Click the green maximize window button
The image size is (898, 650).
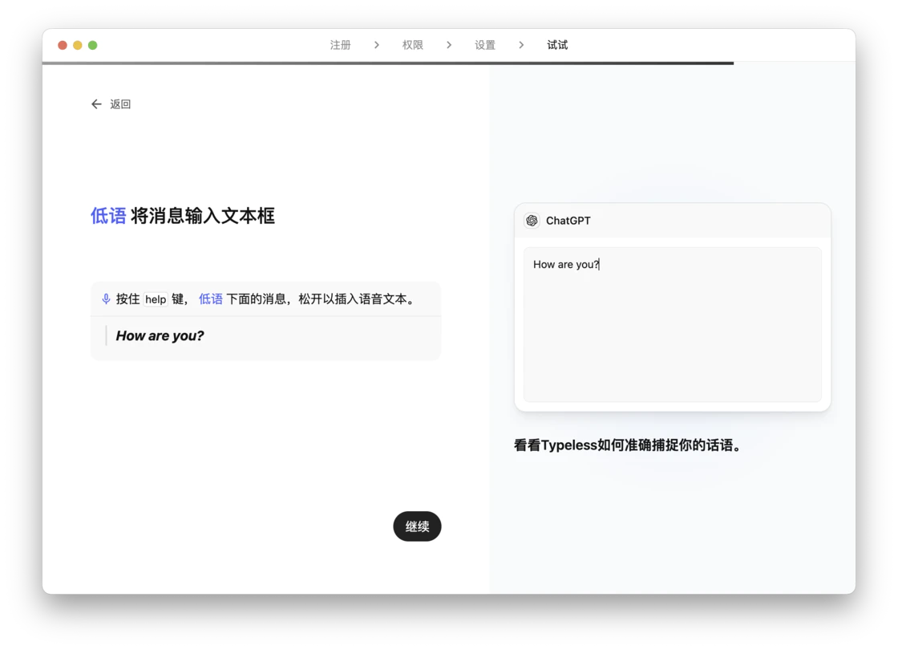(93, 45)
